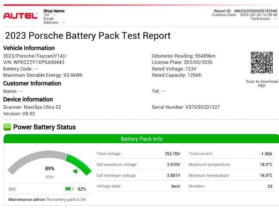Click the "Scan to download PDF" text
The width and height of the screenshot is (279, 208).
(262, 83)
